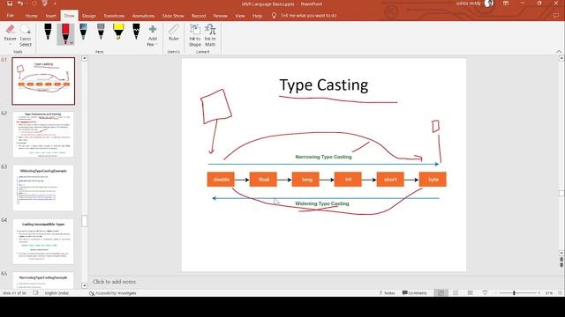Click the double box in diagram
The height and width of the screenshot is (317, 565).
pos(221,180)
